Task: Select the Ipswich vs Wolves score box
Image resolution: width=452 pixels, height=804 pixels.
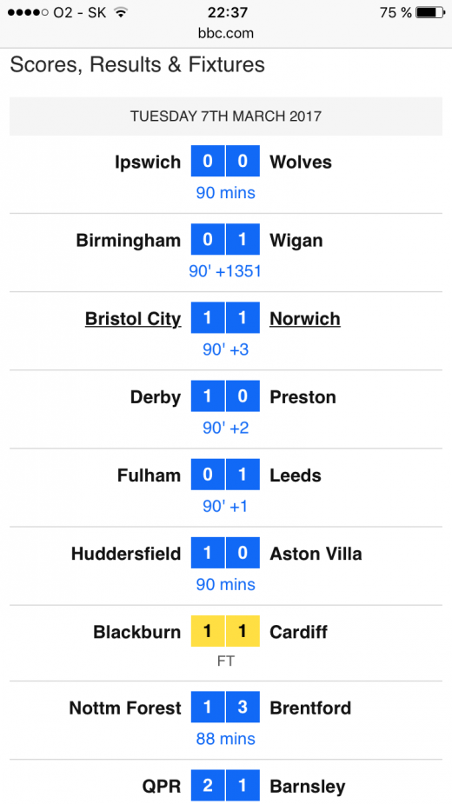Action: (226, 161)
